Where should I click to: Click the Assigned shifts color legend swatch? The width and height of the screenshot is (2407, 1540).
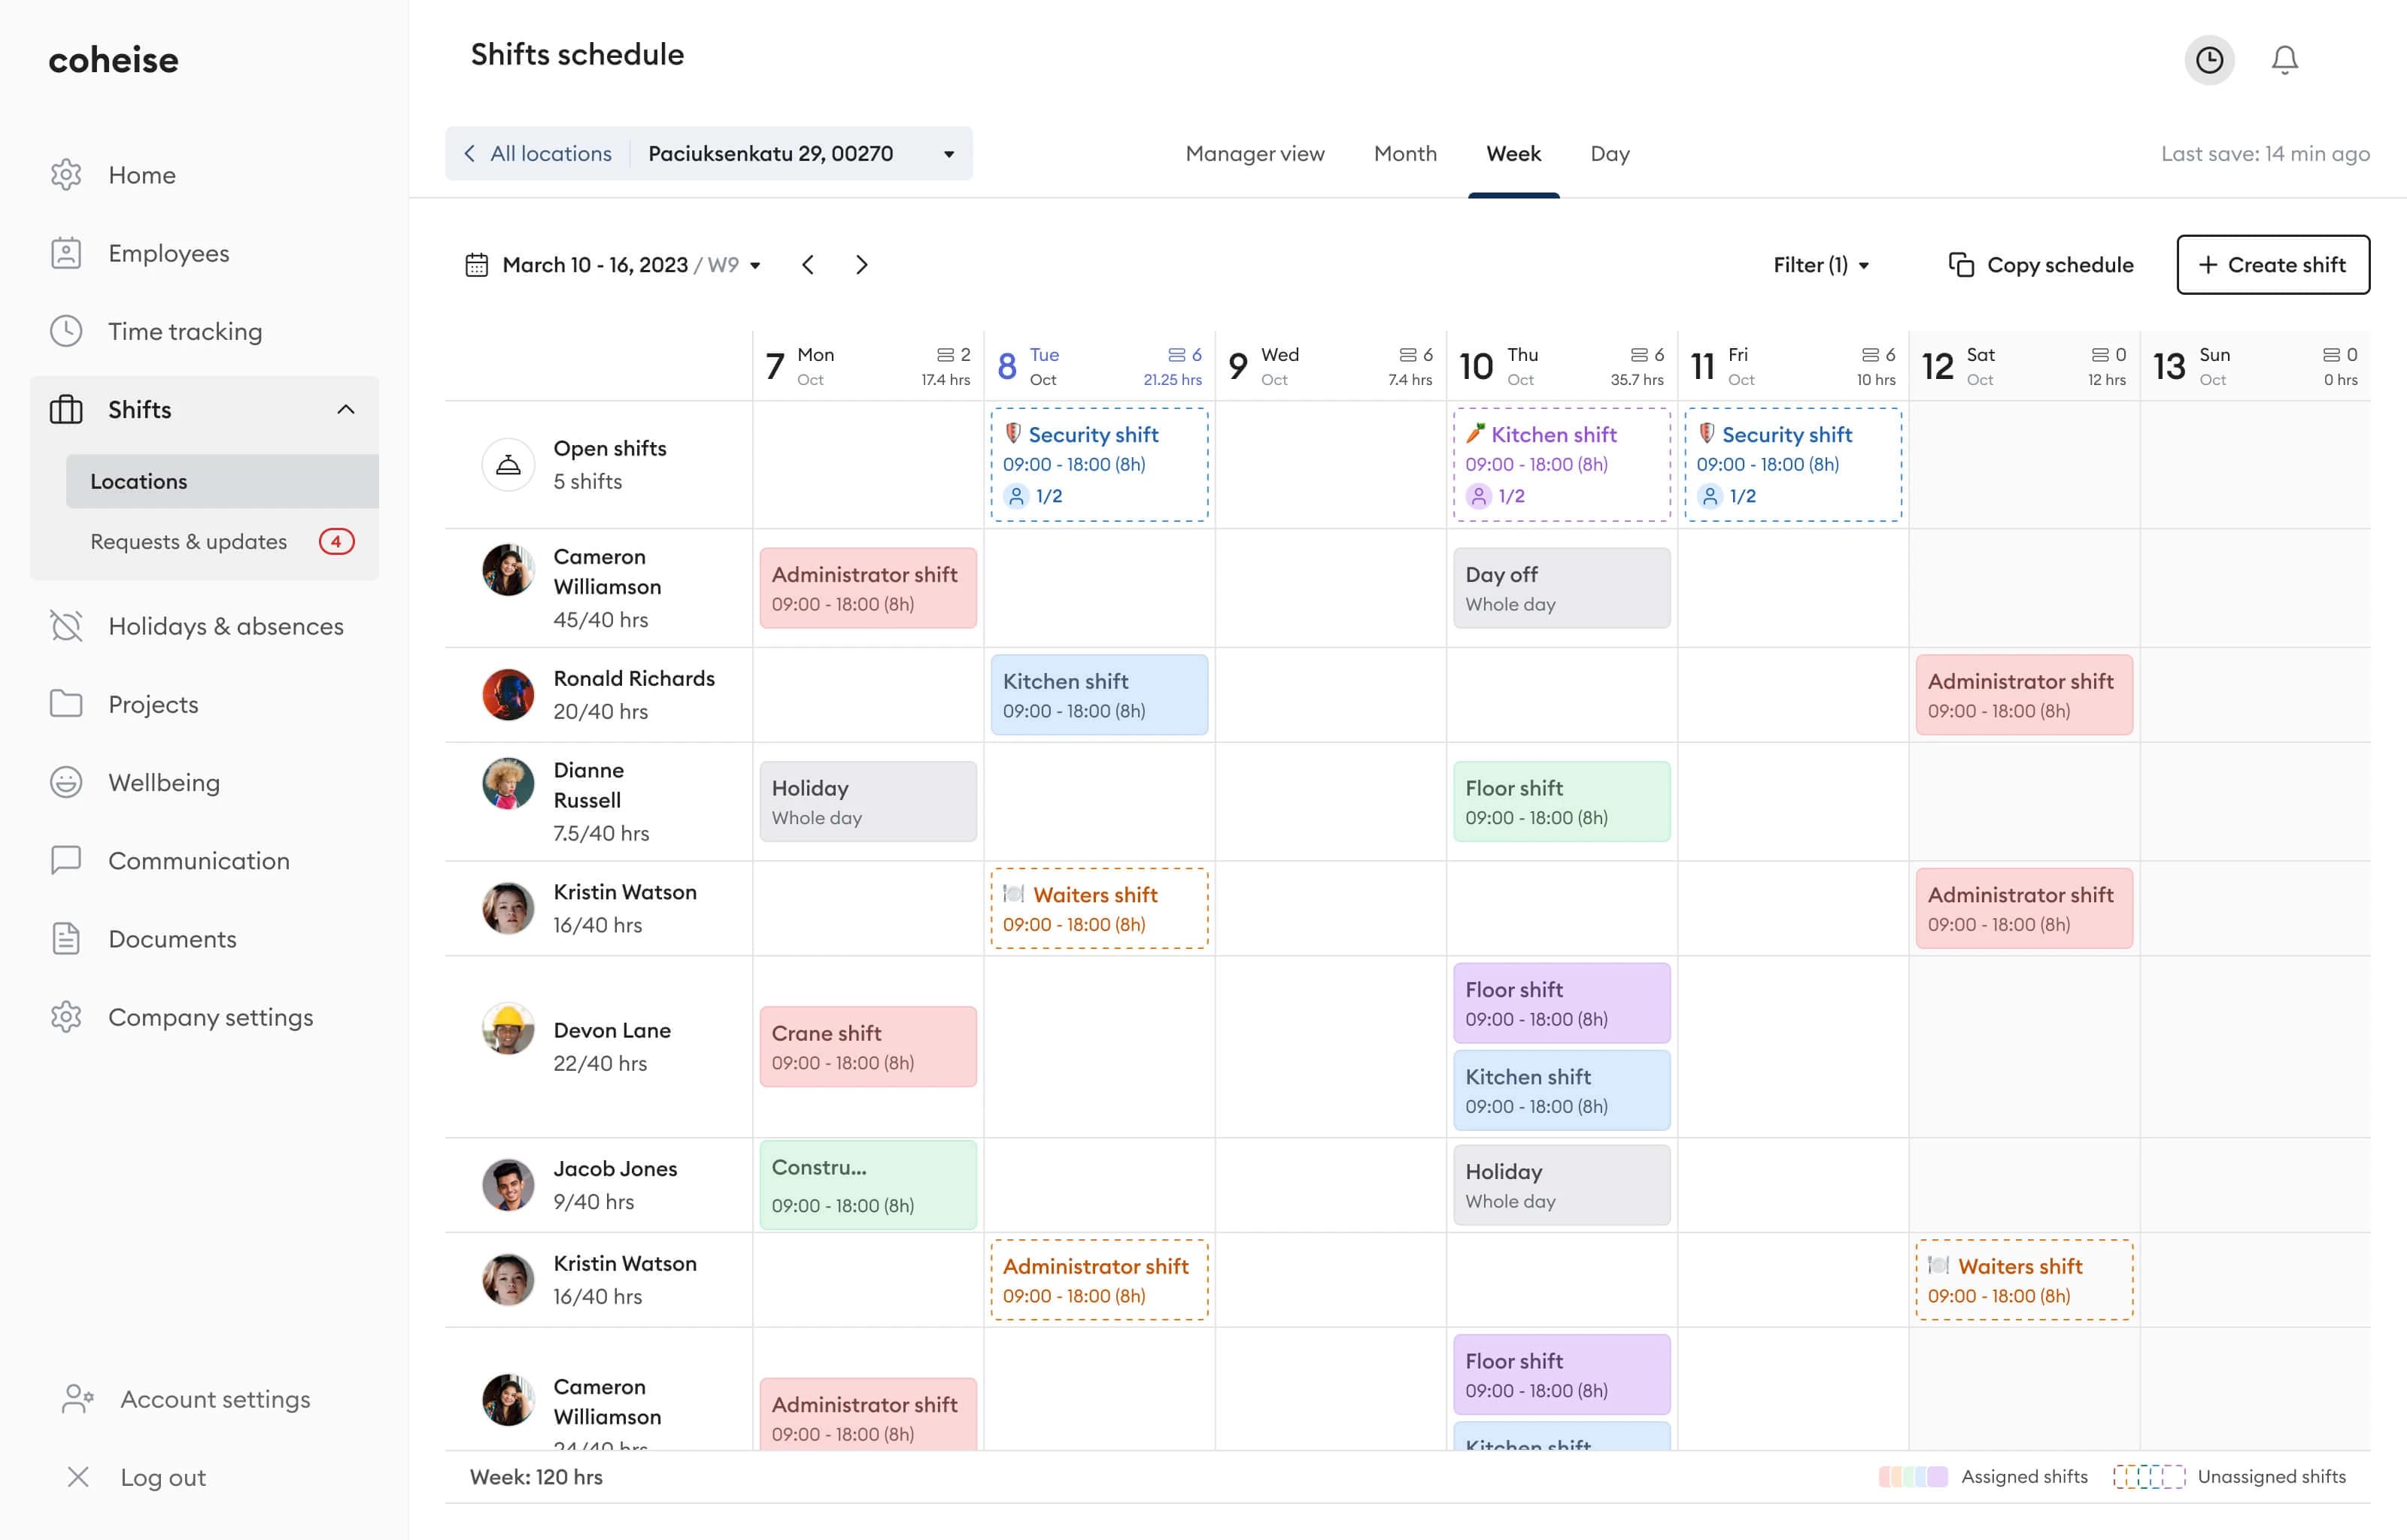[1913, 1477]
